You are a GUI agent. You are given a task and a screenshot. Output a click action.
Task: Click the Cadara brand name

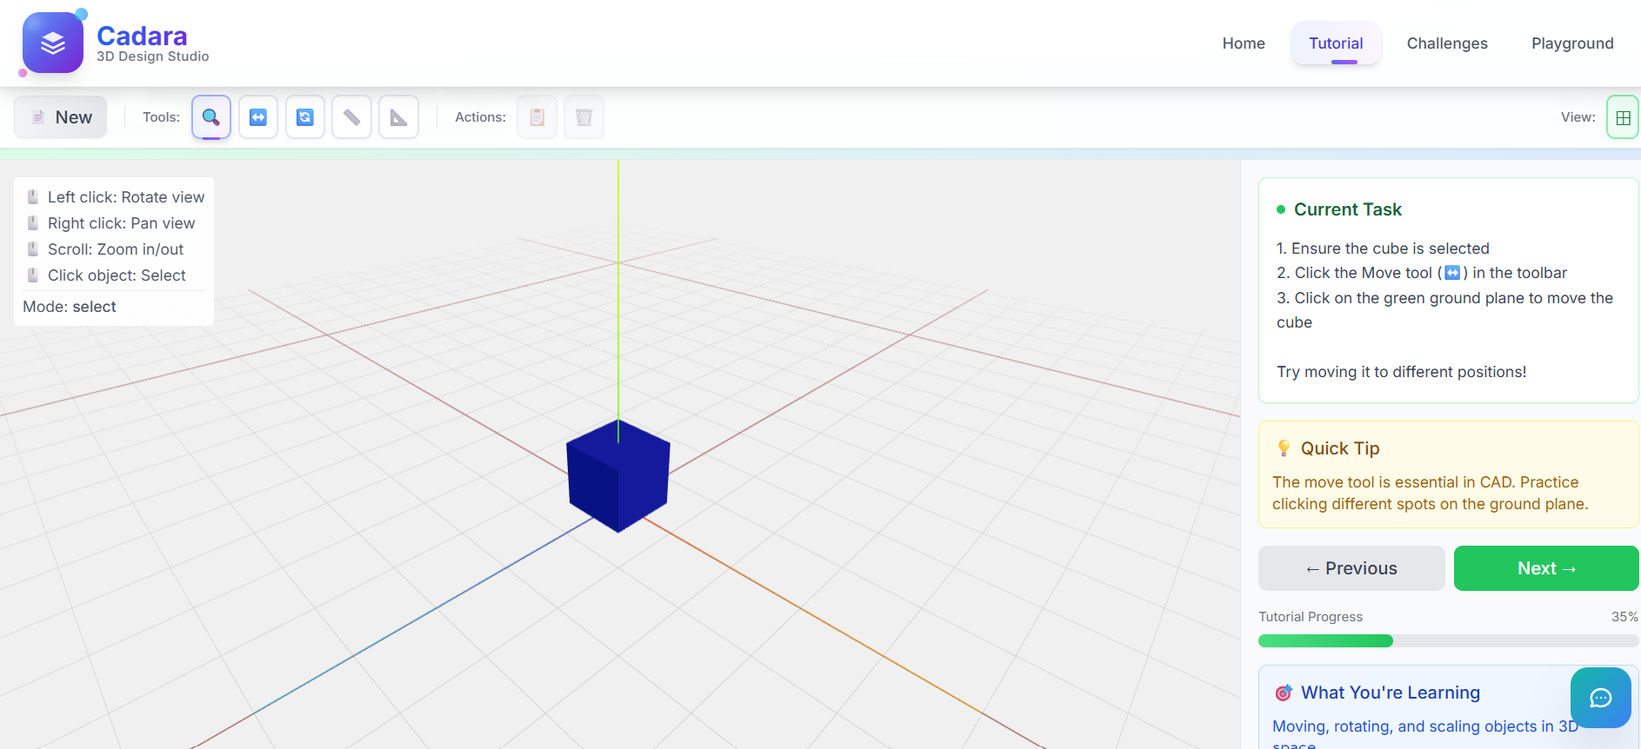click(x=142, y=36)
